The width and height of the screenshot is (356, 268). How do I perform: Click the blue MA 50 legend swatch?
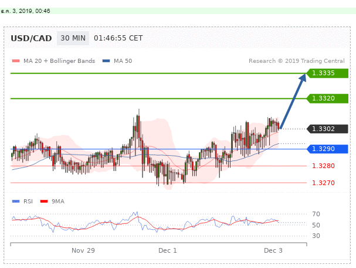tap(106, 61)
